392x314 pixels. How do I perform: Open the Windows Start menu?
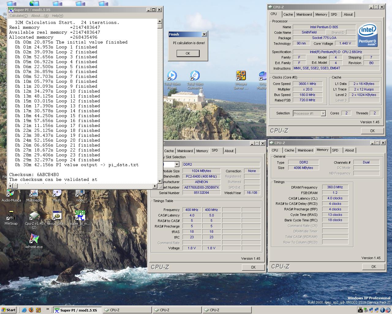[9, 310]
